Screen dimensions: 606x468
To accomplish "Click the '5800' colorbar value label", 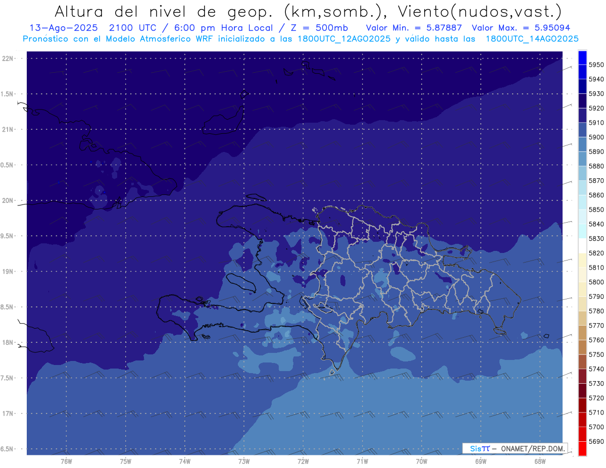I will [596, 282].
